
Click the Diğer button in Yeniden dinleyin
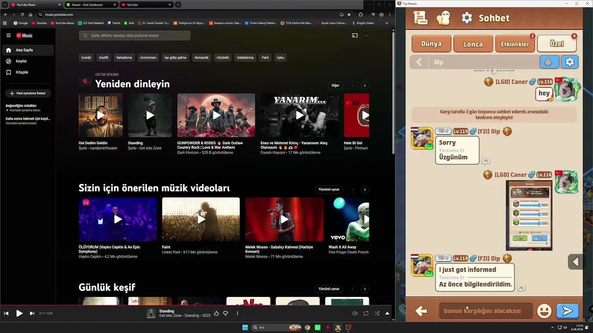tap(335, 86)
